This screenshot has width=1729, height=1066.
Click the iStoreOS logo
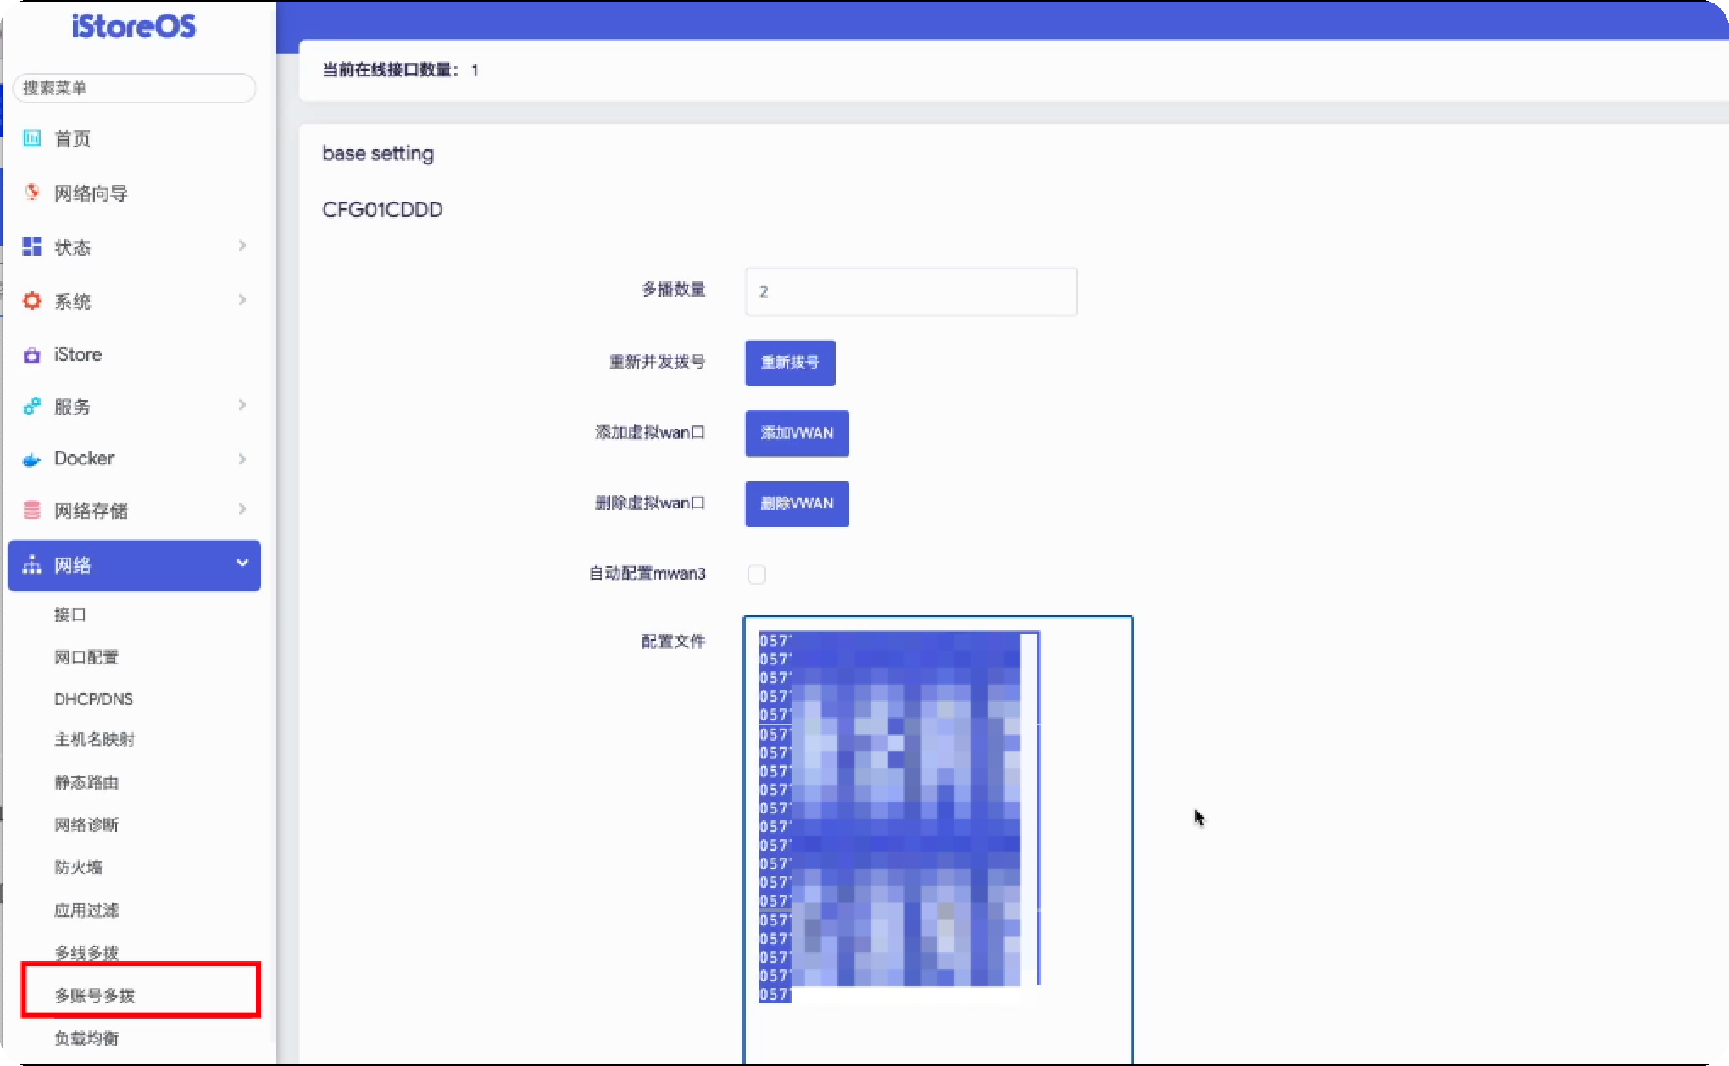pos(134,26)
